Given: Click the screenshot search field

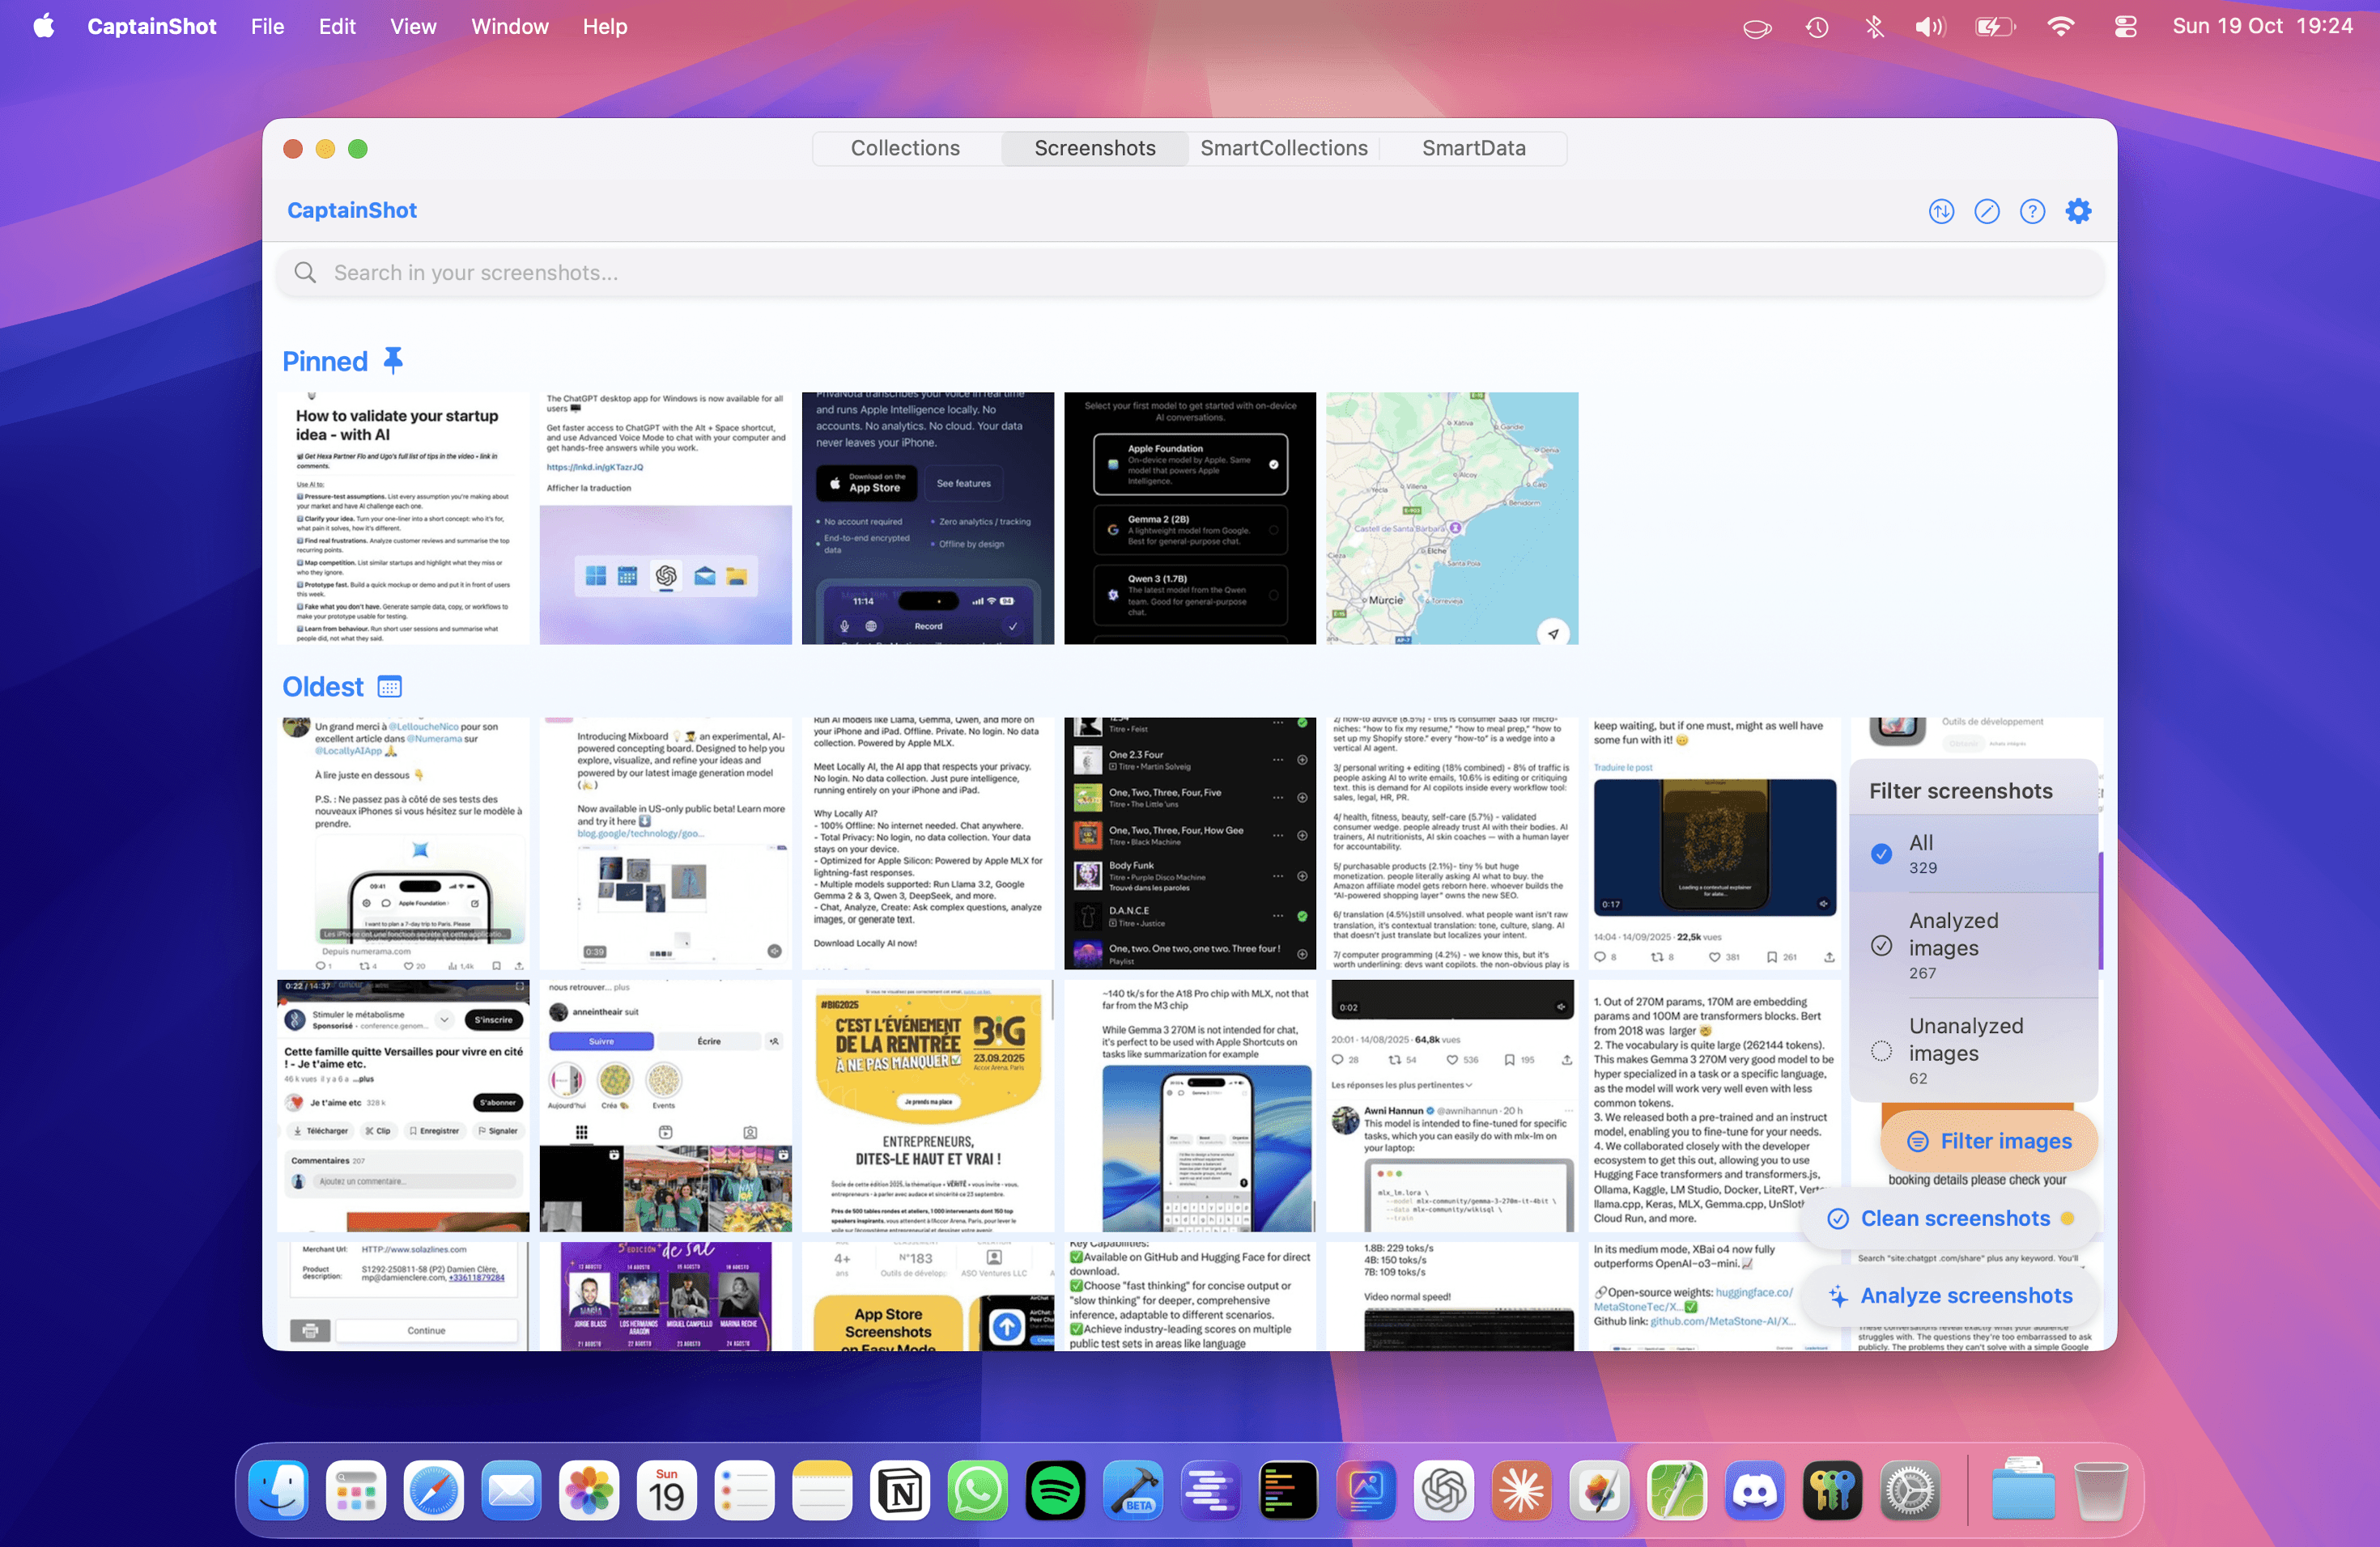Looking at the screenshot, I should coord(1190,273).
